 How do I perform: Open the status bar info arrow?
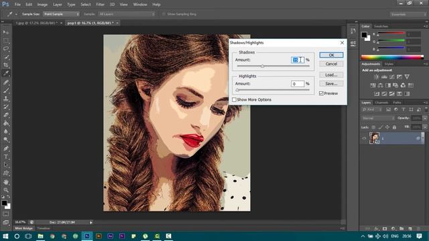coord(91,222)
